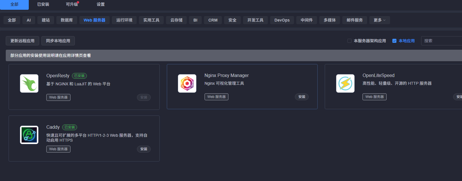The height and width of the screenshot is (181, 462).
Task: Open the OpenLiteSpeed app title
Action: click(379, 75)
